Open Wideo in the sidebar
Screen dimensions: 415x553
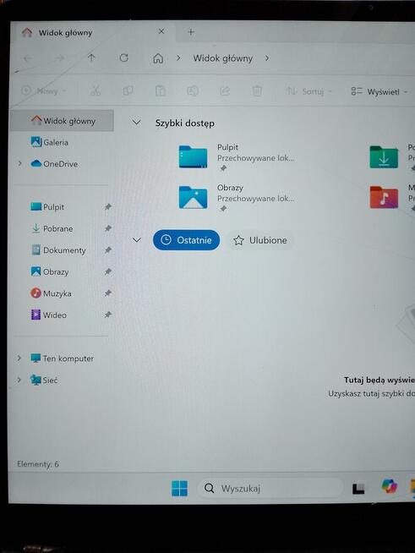(49, 315)
